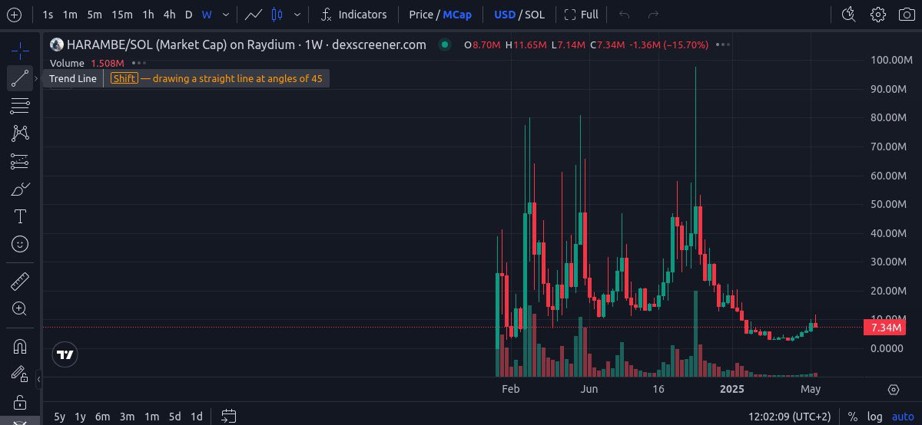This screenshot has width=922, height=425.
Task: Toggle the Full screen mode button
Action: tap(581, 15)
